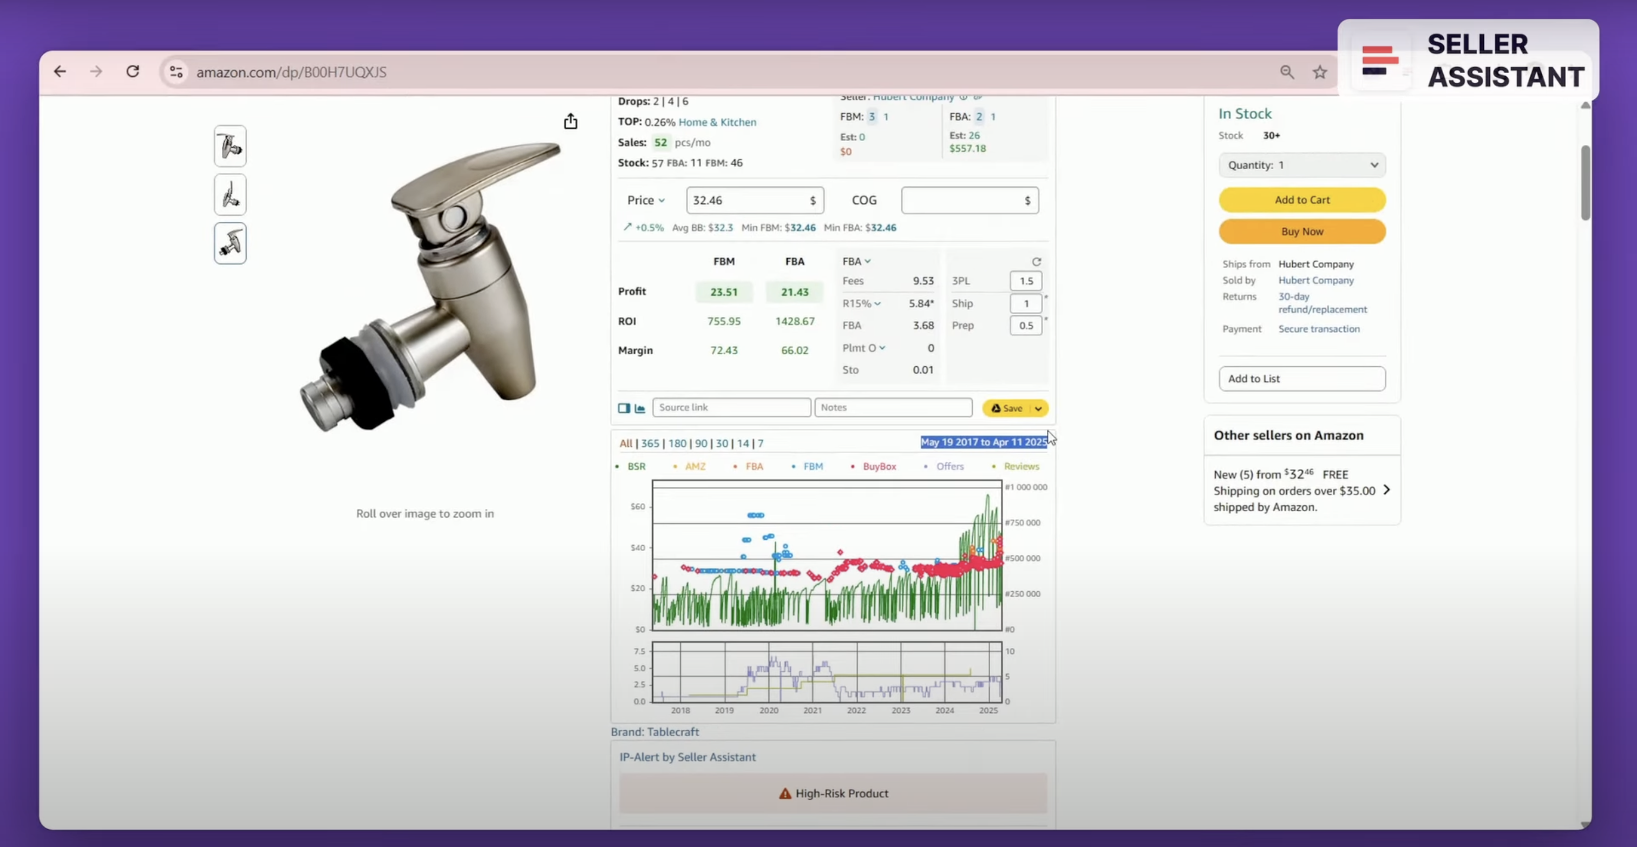Click the recalculate refresh icon in fee panel
Screen dimensions: 1637x847
click(1037, 262)
